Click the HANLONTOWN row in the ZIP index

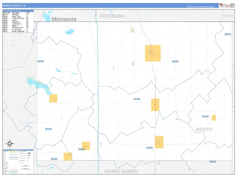pyautogui.click(x=16, y=18)
